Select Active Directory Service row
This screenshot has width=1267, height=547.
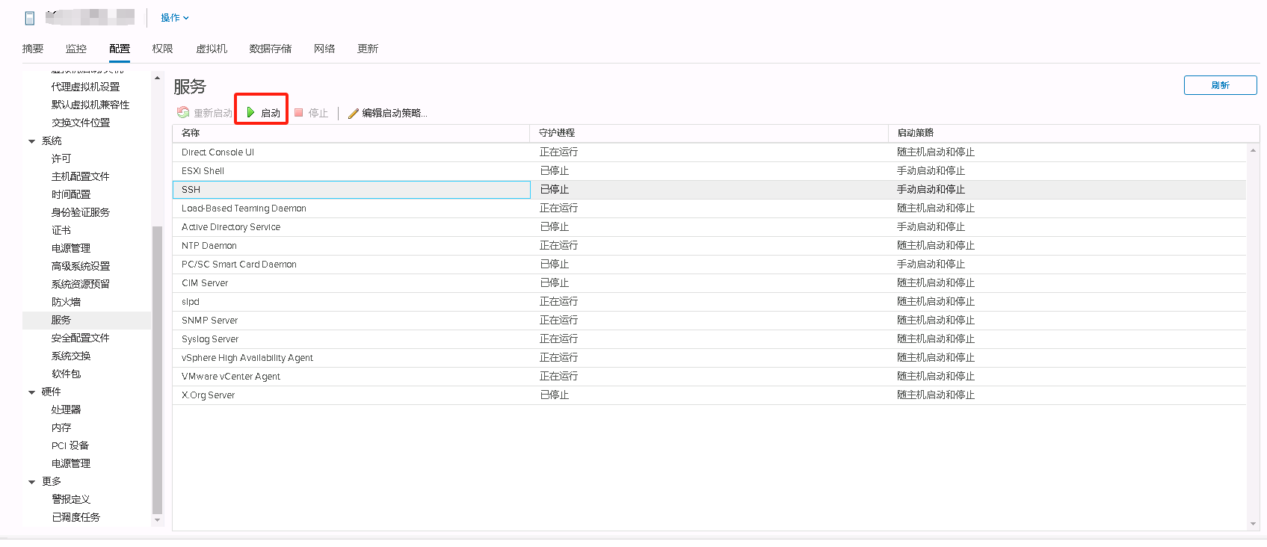(709, 227)
